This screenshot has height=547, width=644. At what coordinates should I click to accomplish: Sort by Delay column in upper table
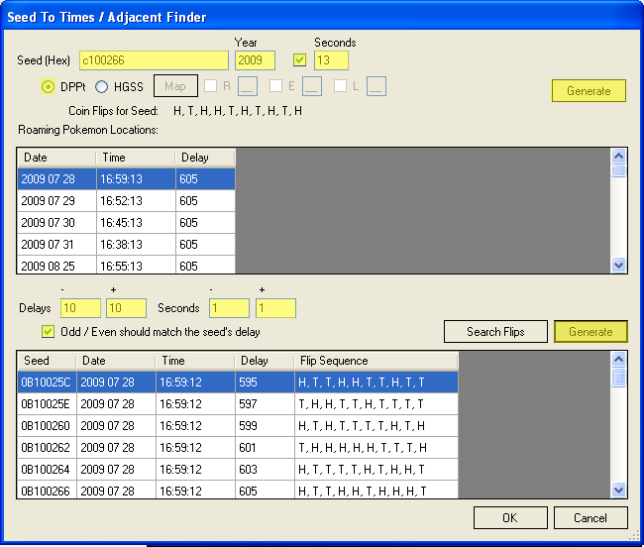pyautogui.click(x=204, y=158)
